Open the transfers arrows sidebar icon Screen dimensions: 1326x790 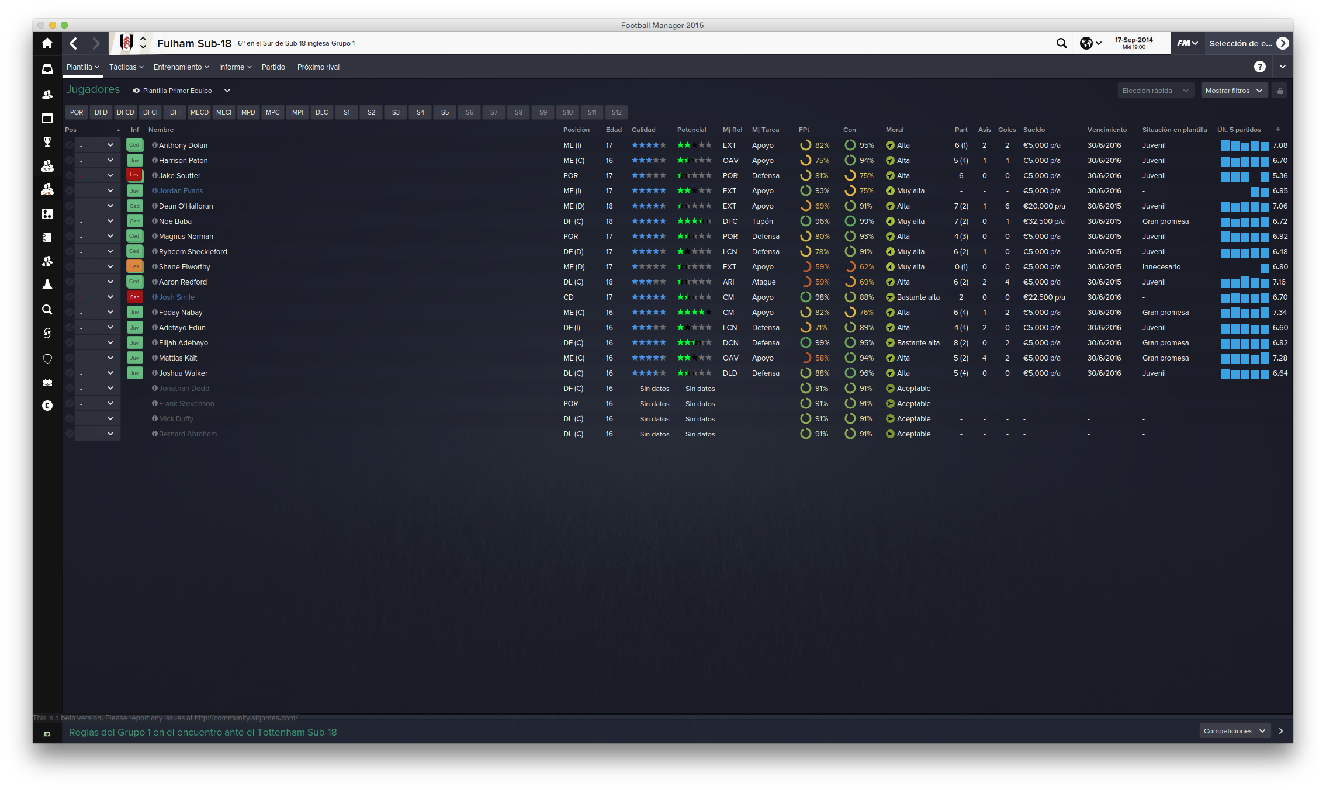pos(47,333)
